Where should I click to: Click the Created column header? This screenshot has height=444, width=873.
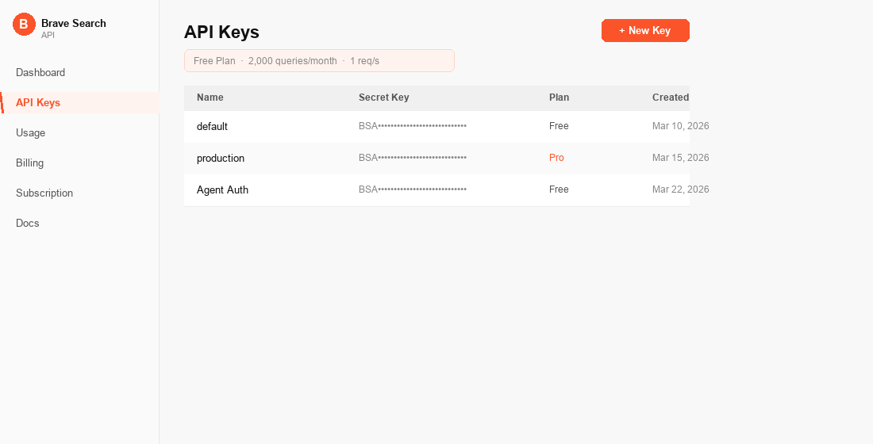click(x=671, y=98)
